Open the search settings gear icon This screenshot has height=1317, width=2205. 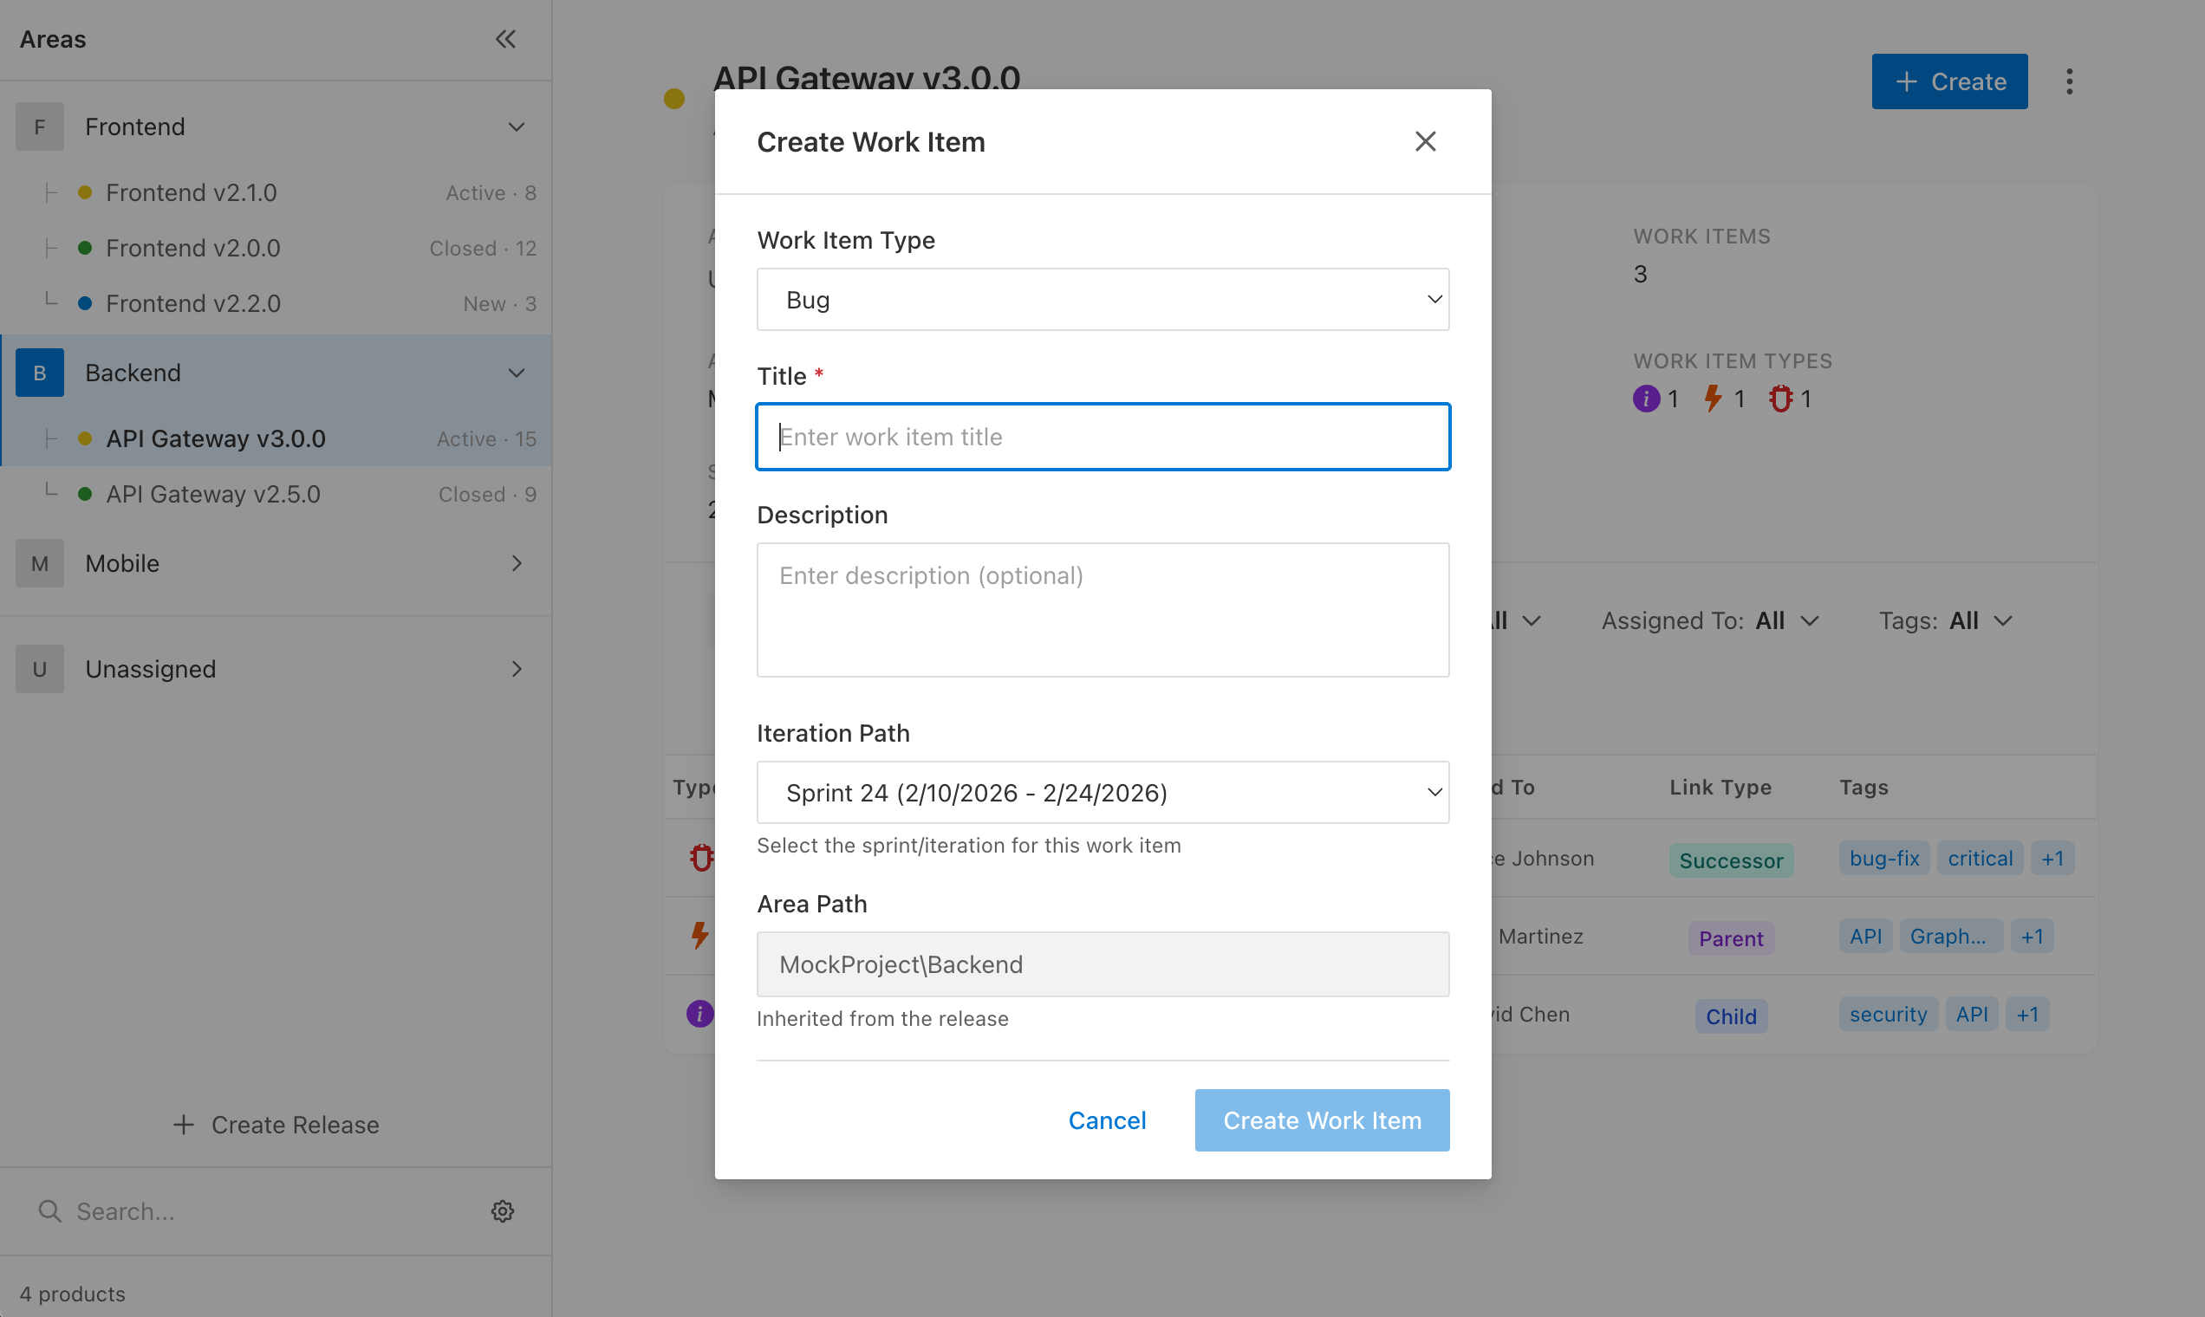coord(503,1210)
